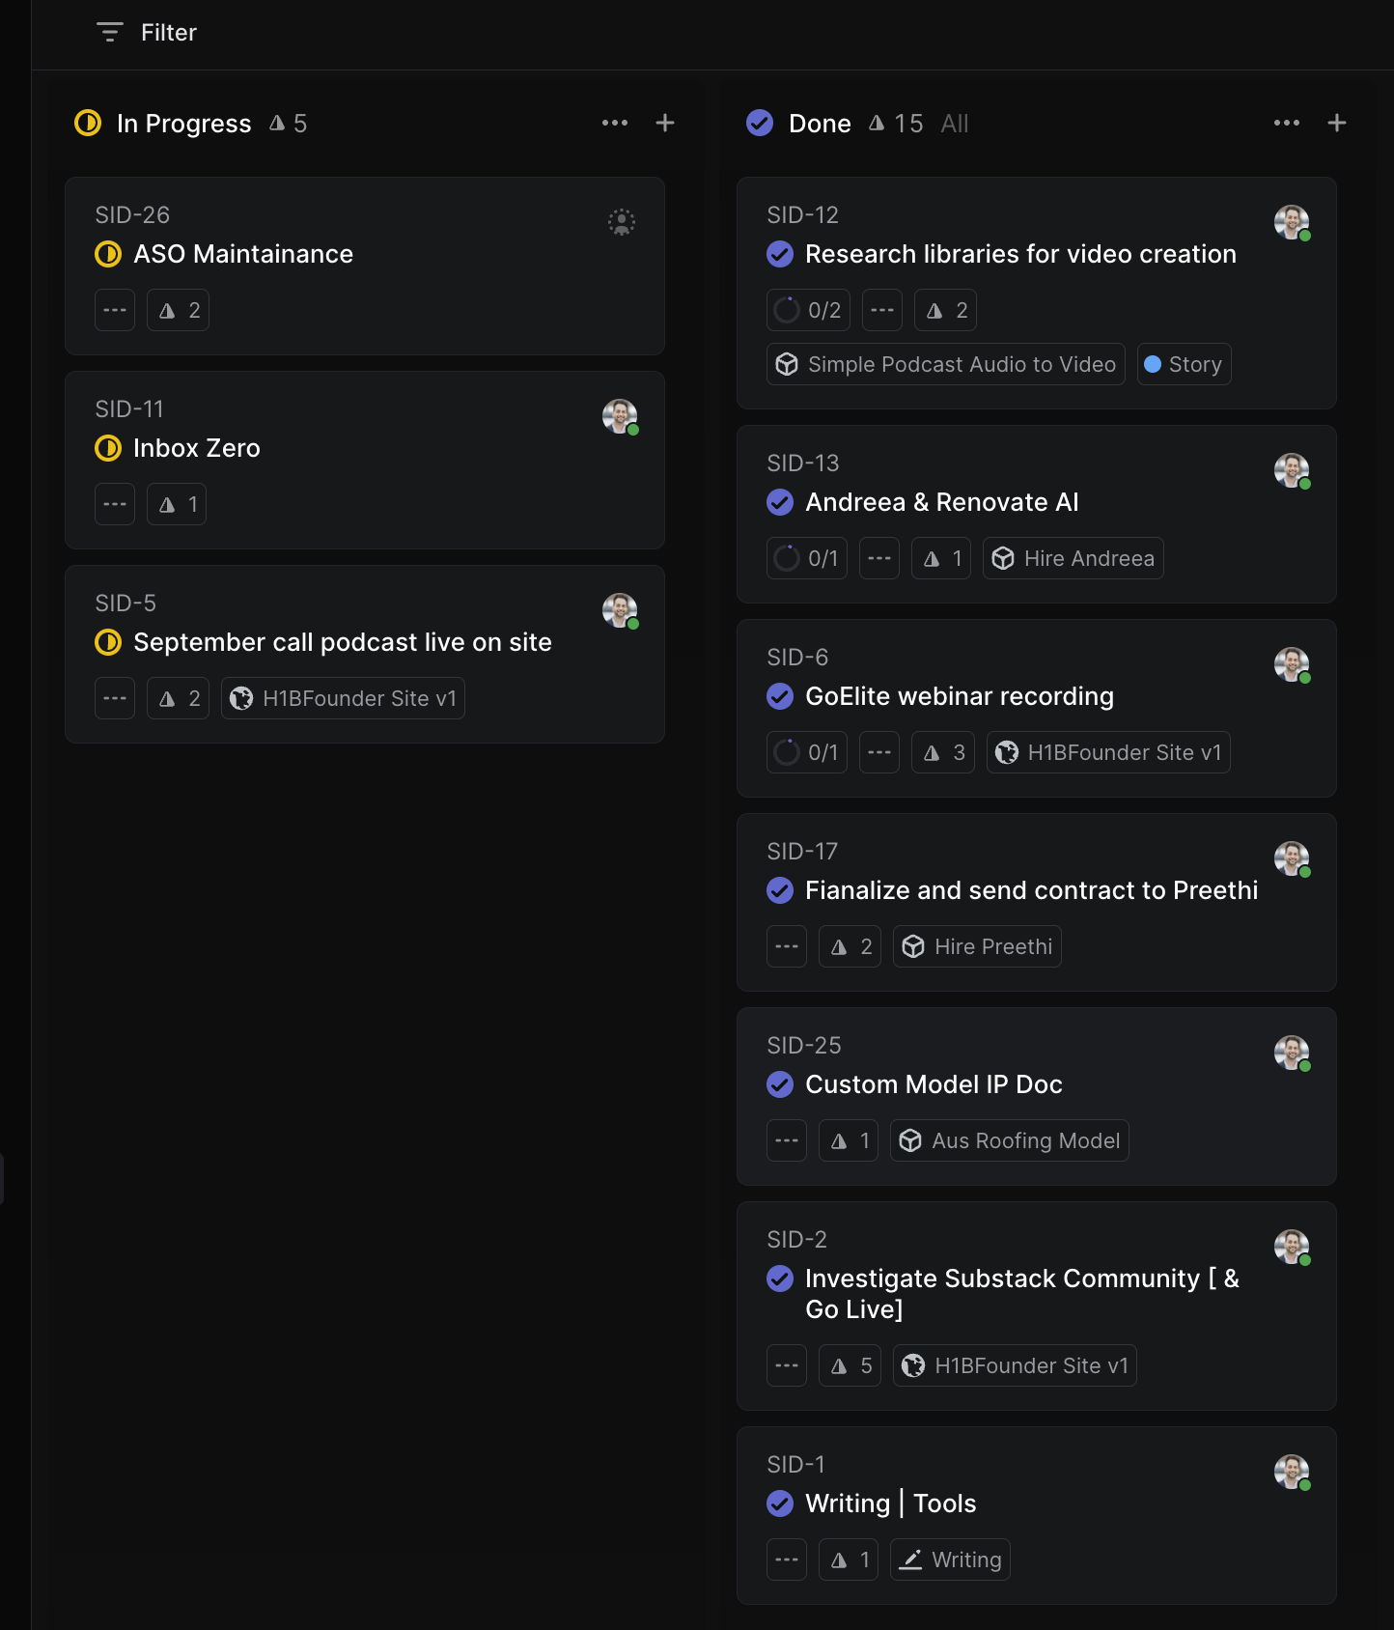Click the Filter icon at top
Screen dimensions: 1394x1630
pyautogui.click(x=110, y=33)
